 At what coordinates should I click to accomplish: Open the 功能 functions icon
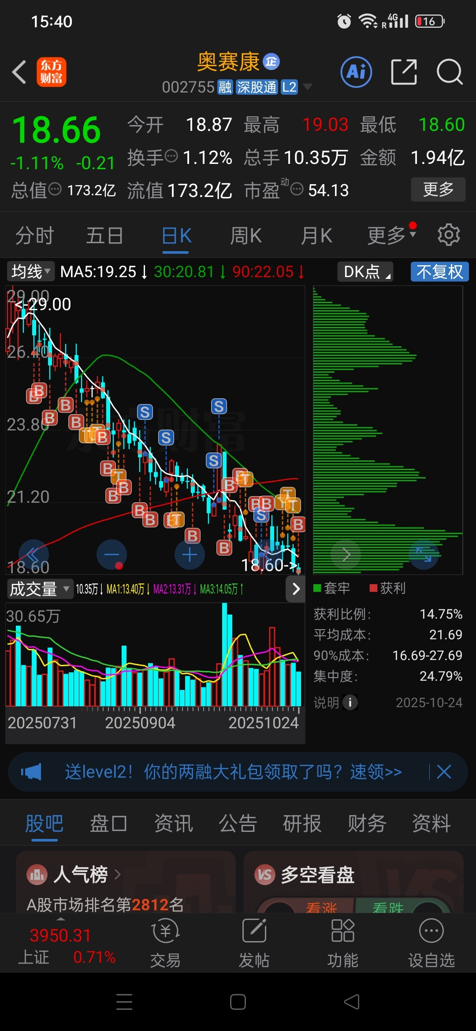[342, 944]
